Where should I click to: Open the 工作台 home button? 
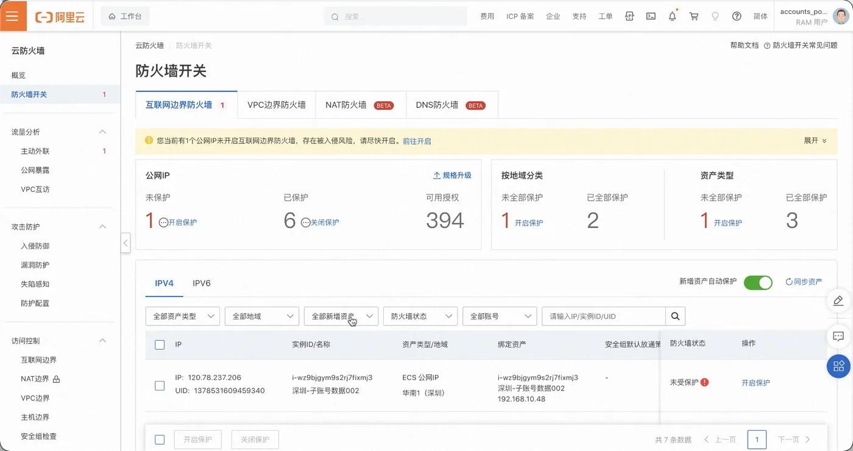tap(125, 16)
